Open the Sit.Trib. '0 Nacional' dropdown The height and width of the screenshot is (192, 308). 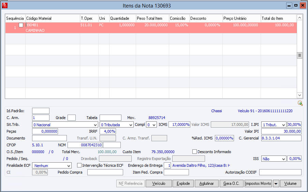[x=65, y=125]
